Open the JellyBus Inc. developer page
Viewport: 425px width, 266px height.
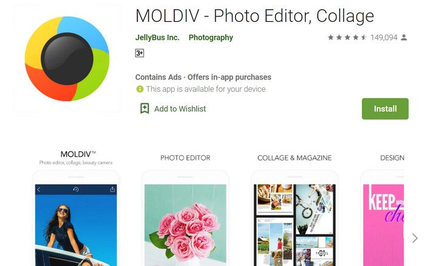157,38
